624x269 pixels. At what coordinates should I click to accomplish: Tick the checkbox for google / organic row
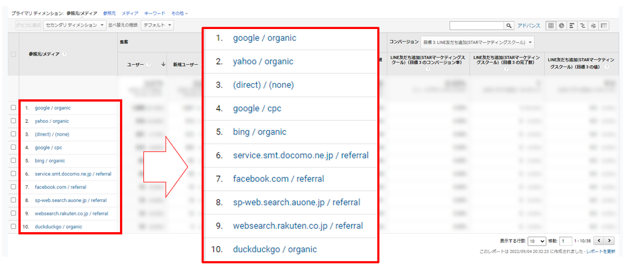pos(13,108)
